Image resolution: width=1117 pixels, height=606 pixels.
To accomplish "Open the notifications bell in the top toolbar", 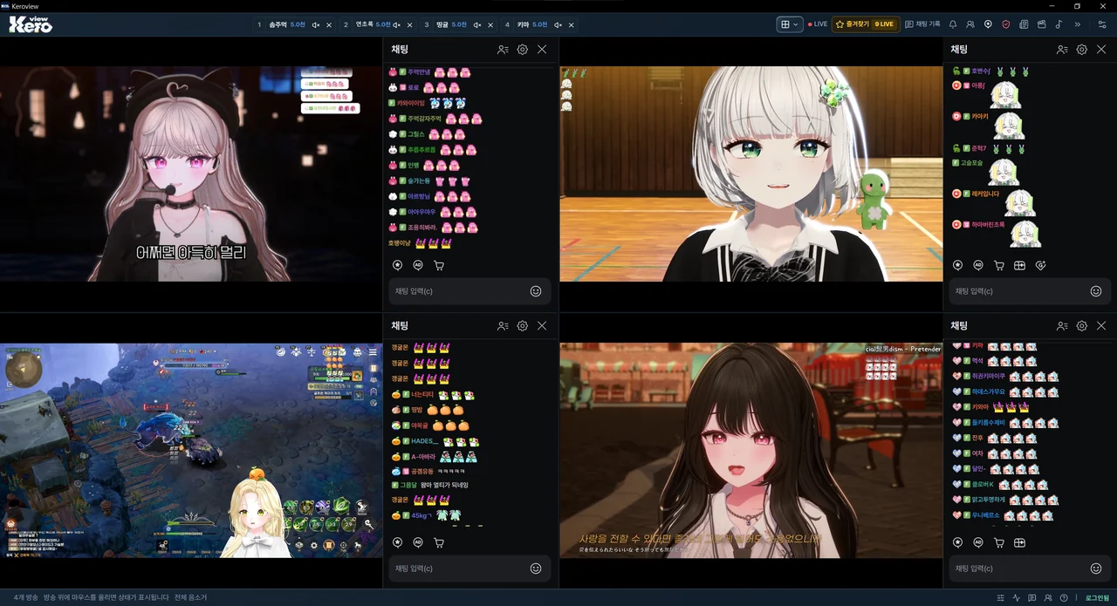I will [953, 24].
